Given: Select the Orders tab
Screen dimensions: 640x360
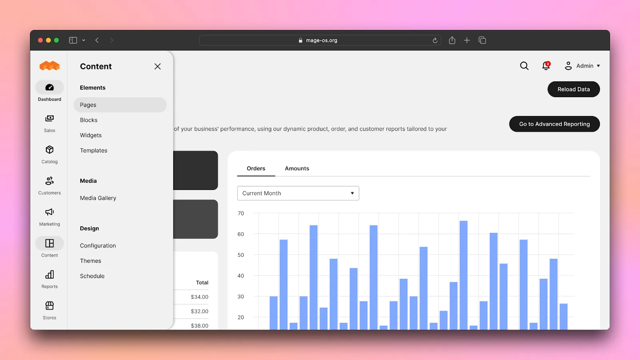Looking at the screenshot, I should click(256, 168).
